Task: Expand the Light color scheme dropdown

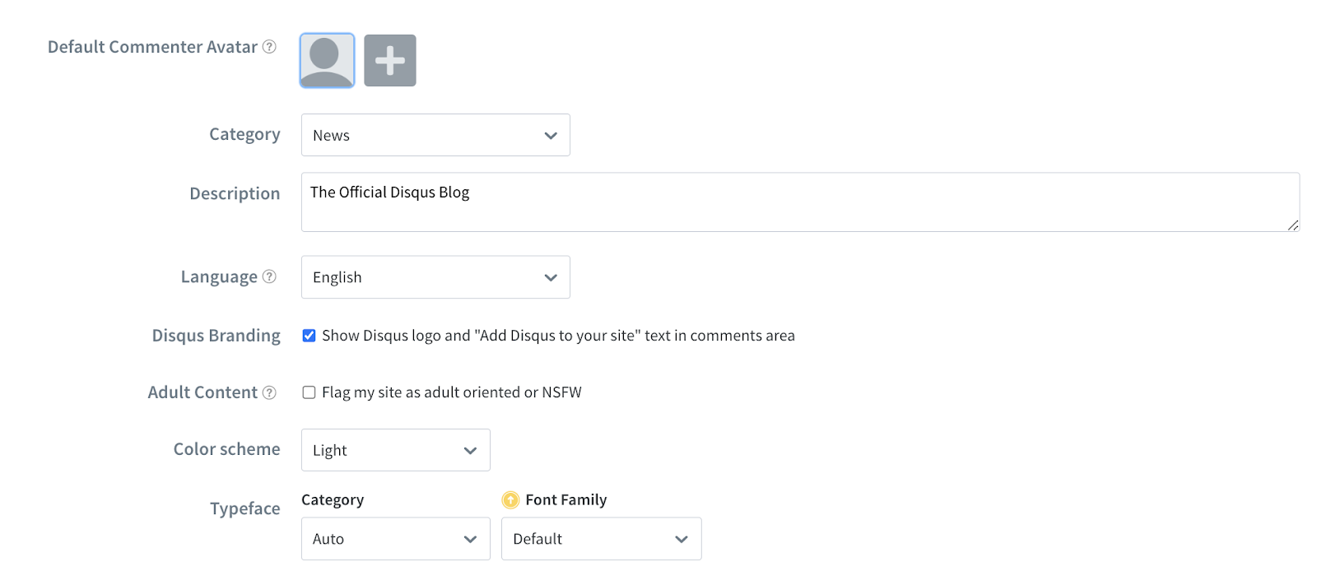Action: pos(395,450)
